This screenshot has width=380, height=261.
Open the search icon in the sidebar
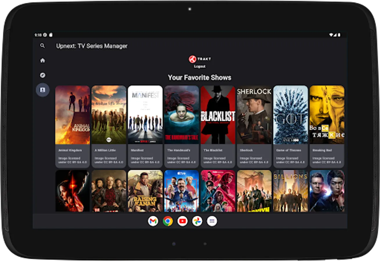pyautogui.click(x=43, y=46)
